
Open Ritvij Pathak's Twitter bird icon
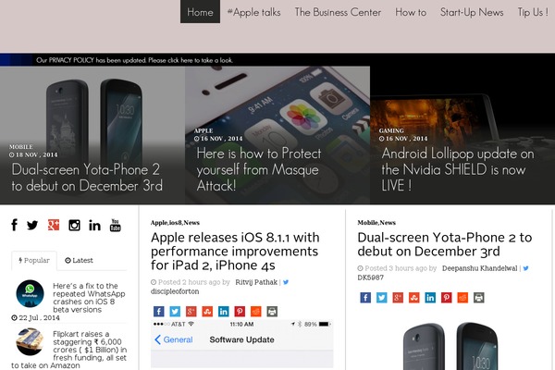286,282
